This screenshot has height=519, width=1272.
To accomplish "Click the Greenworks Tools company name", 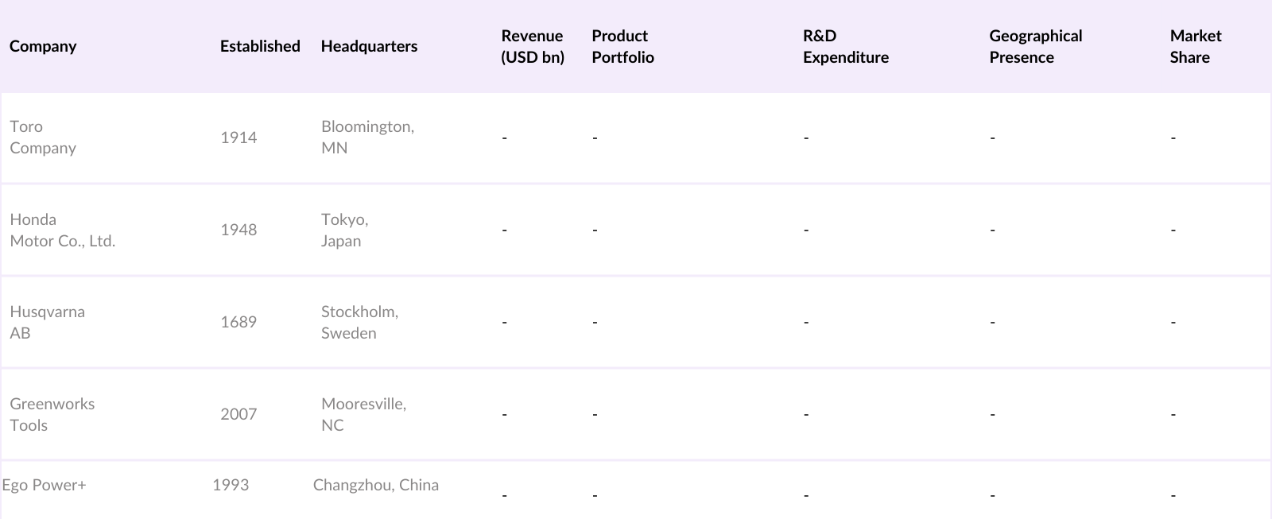I will click(x=52, y=414).
